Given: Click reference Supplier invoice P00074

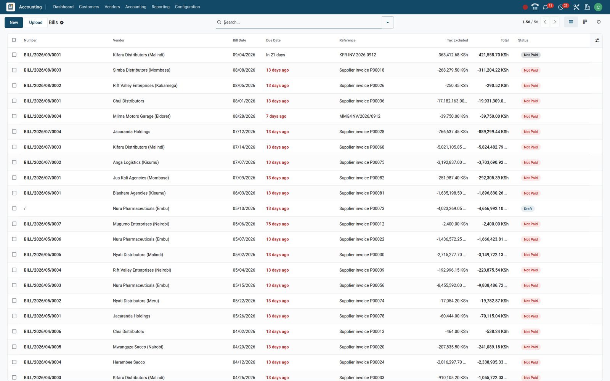Looking at the screenshot, I should (362, 301).
